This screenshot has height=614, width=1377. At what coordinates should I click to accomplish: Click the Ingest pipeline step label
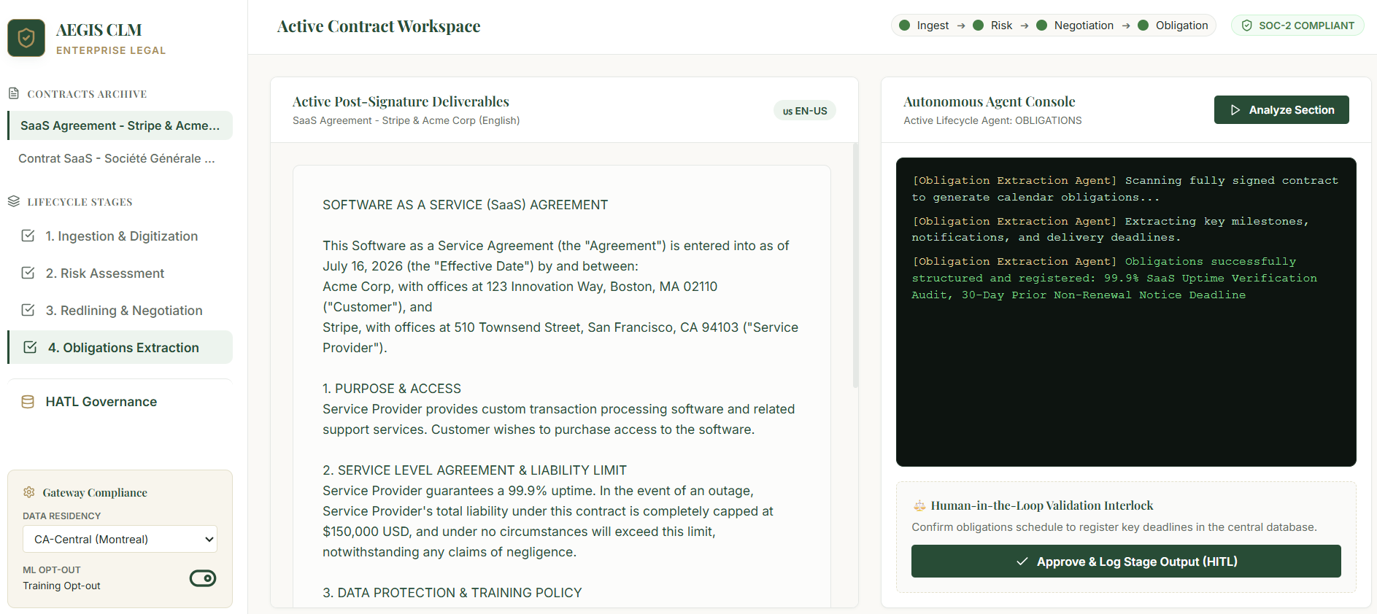[933, 26]
